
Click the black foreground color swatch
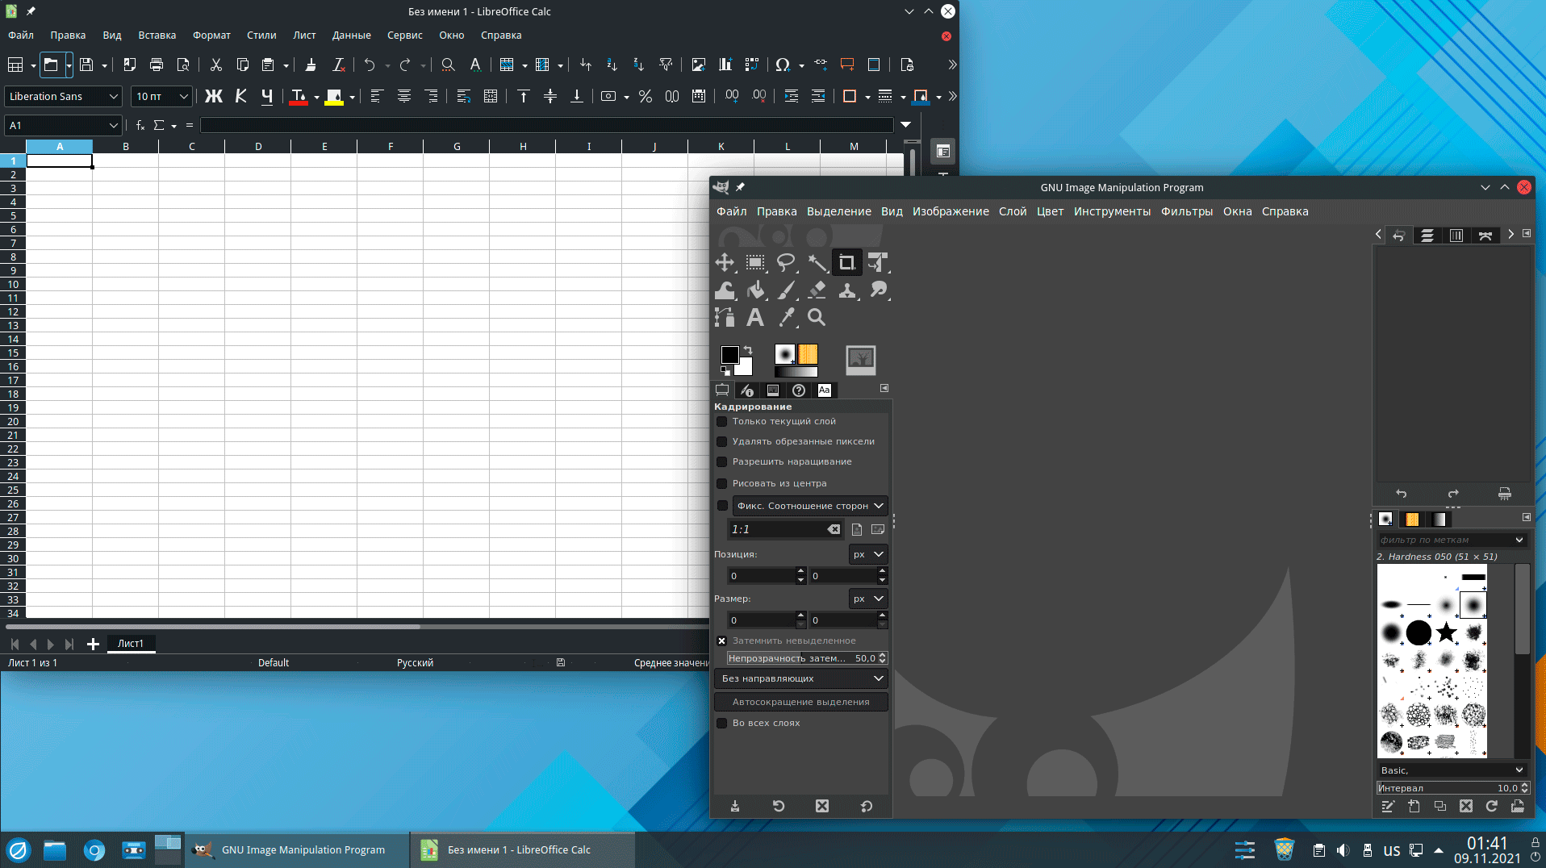click(x=729, y=355)
